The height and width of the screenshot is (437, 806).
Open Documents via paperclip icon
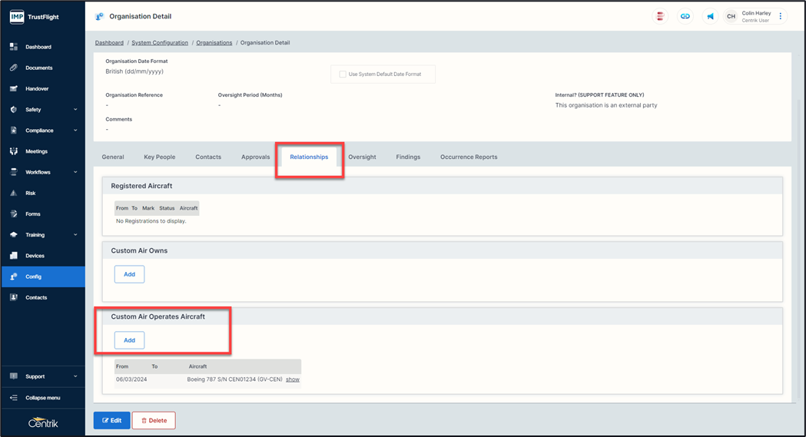[x=14, y=68]
